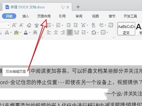142x106 pixels.
Task: Toggle justify alignment
Action: click(x=70, y=32)
